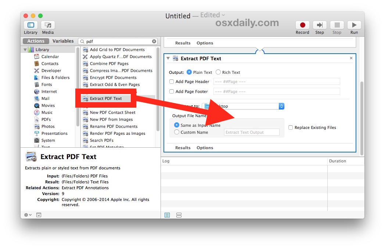Enable Replace Existing Files checkbox
The image size is (385, 248).
(291, 127)
